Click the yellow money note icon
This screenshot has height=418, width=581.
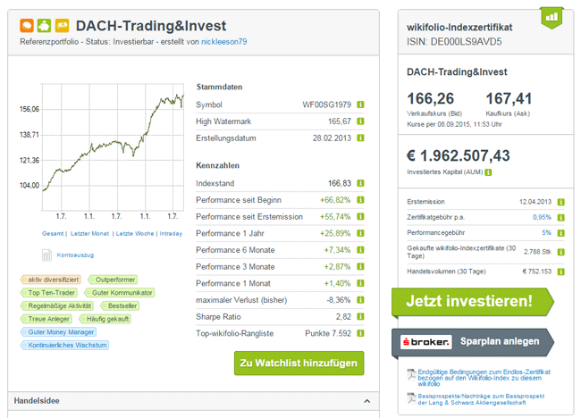(63, 26)
